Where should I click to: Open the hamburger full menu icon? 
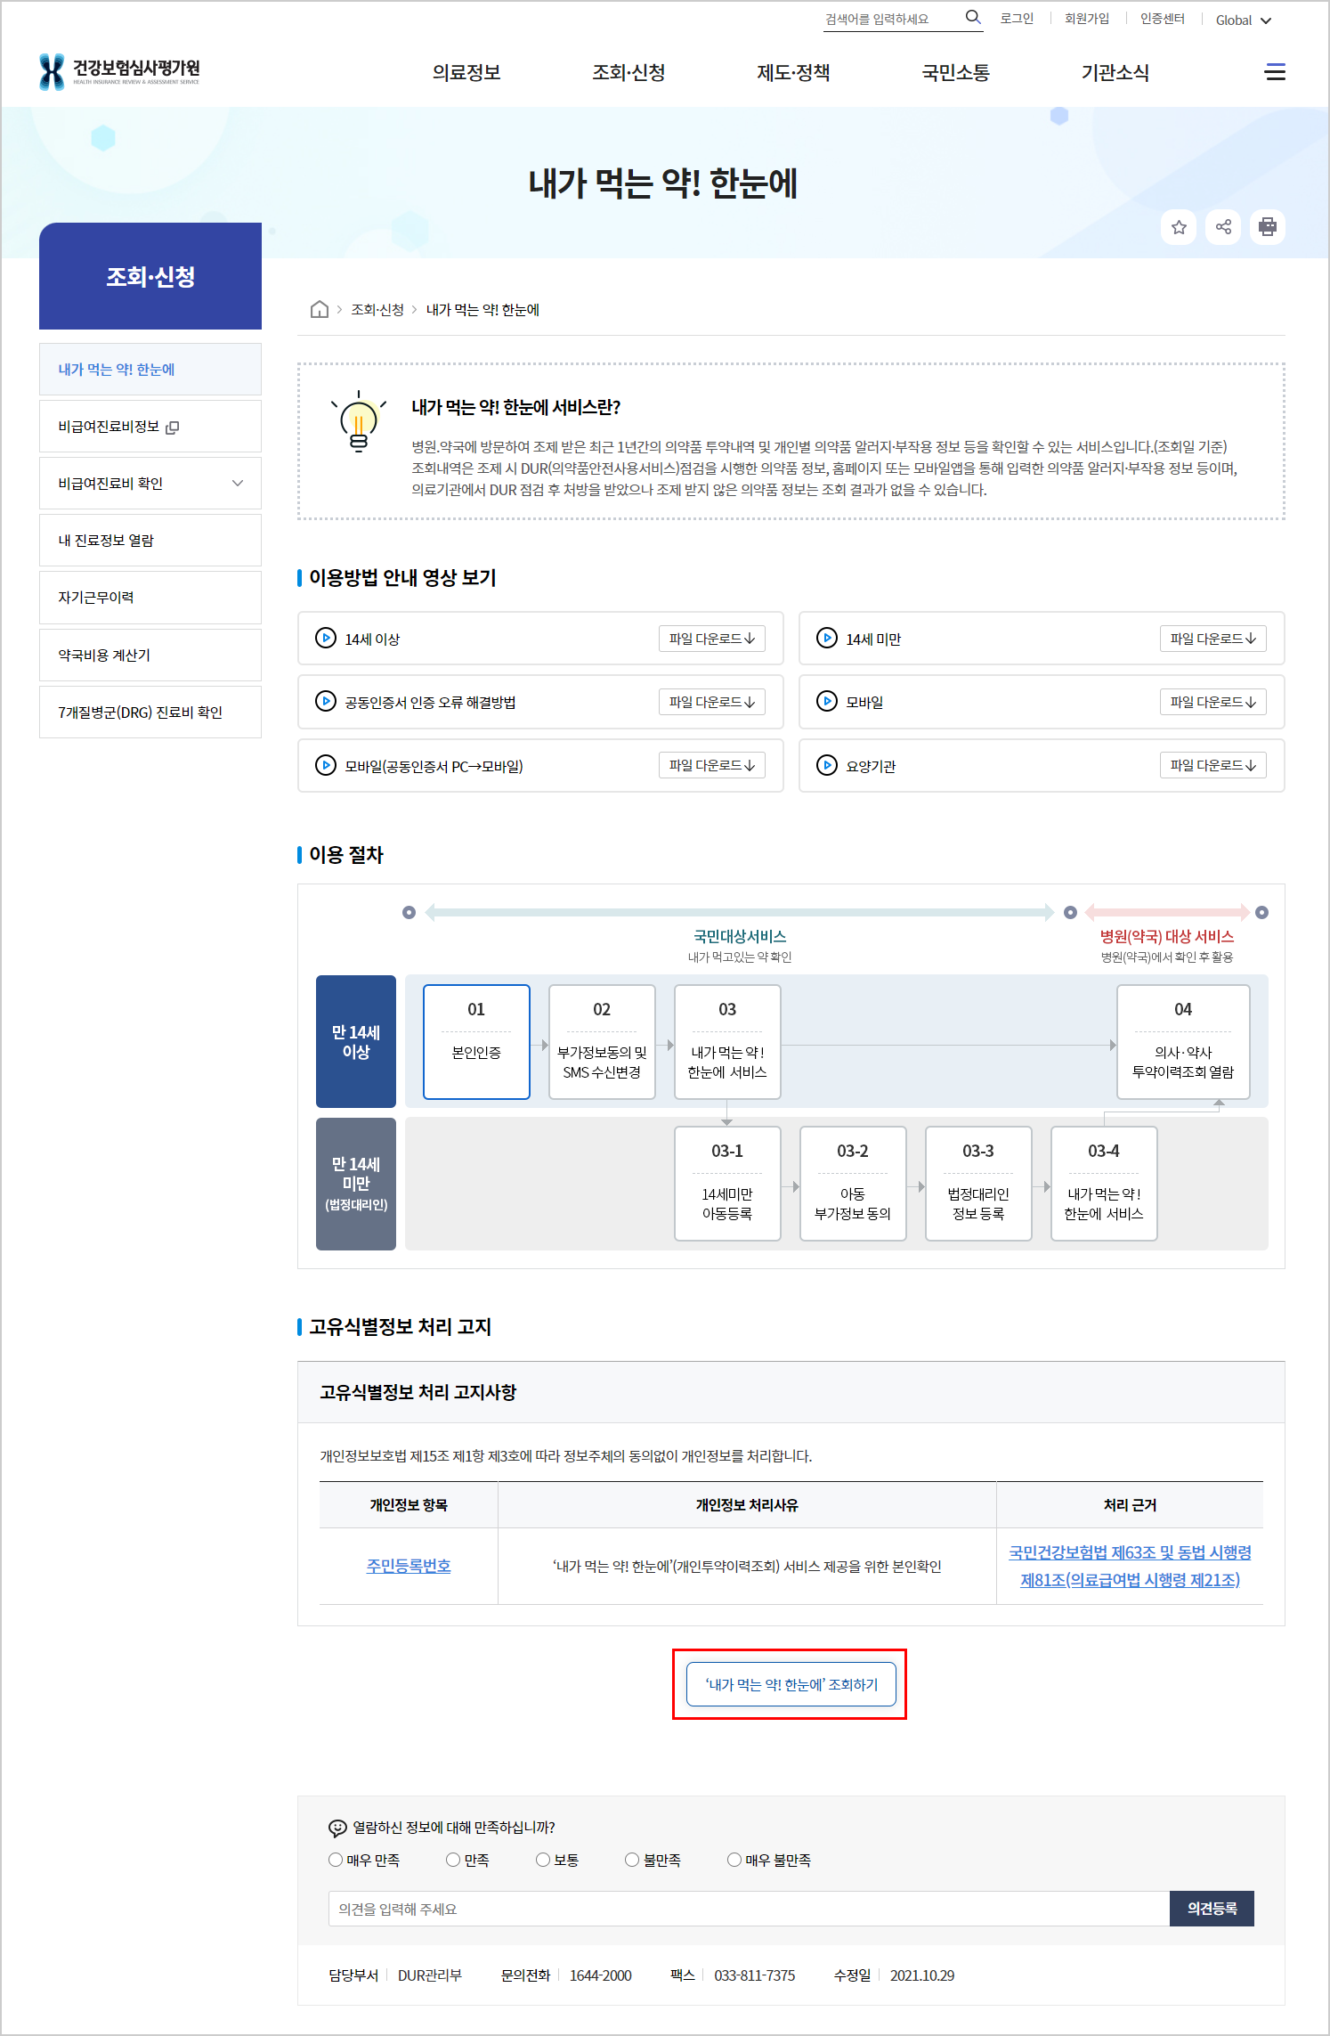(x=1275, y=72)
